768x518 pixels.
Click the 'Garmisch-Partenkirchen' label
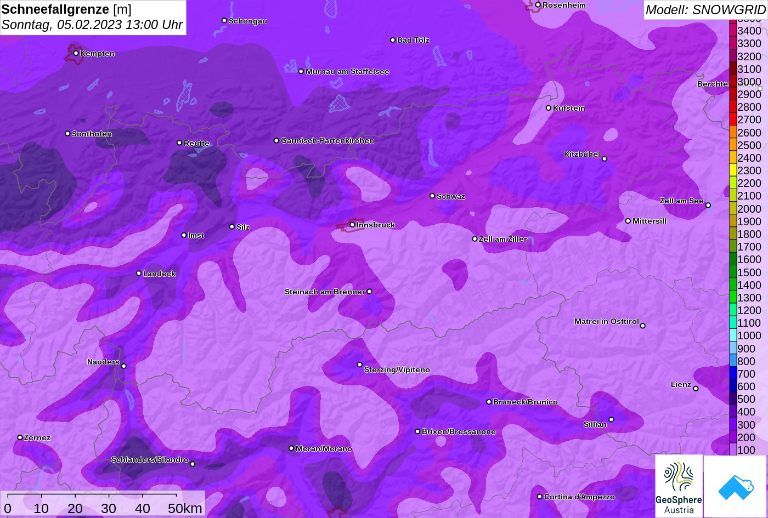(327, 140)
